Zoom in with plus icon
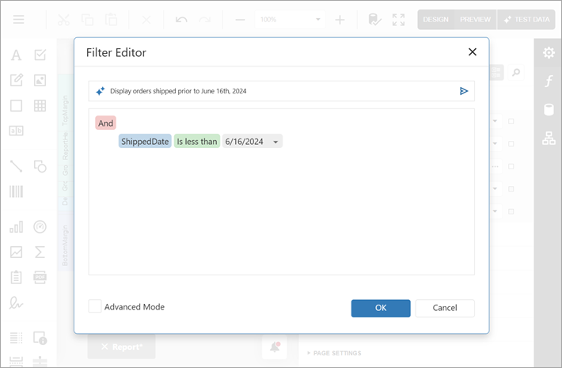 pos(340,19)
